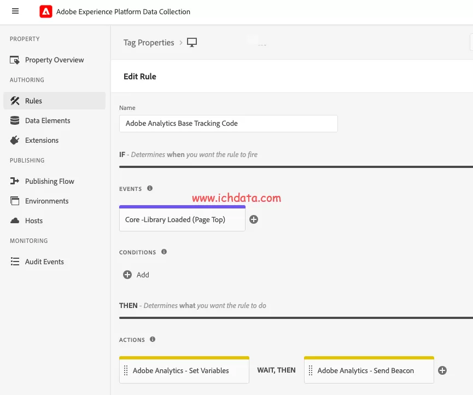The width and height of the screenshot is (473, 395).
Task: Grab the Send Beacon drag handle
Action: [311, 370]
